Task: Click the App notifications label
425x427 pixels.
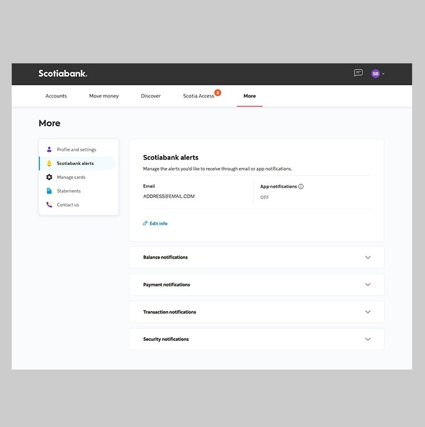Action: pyautogui.click(x=278, y=186)
